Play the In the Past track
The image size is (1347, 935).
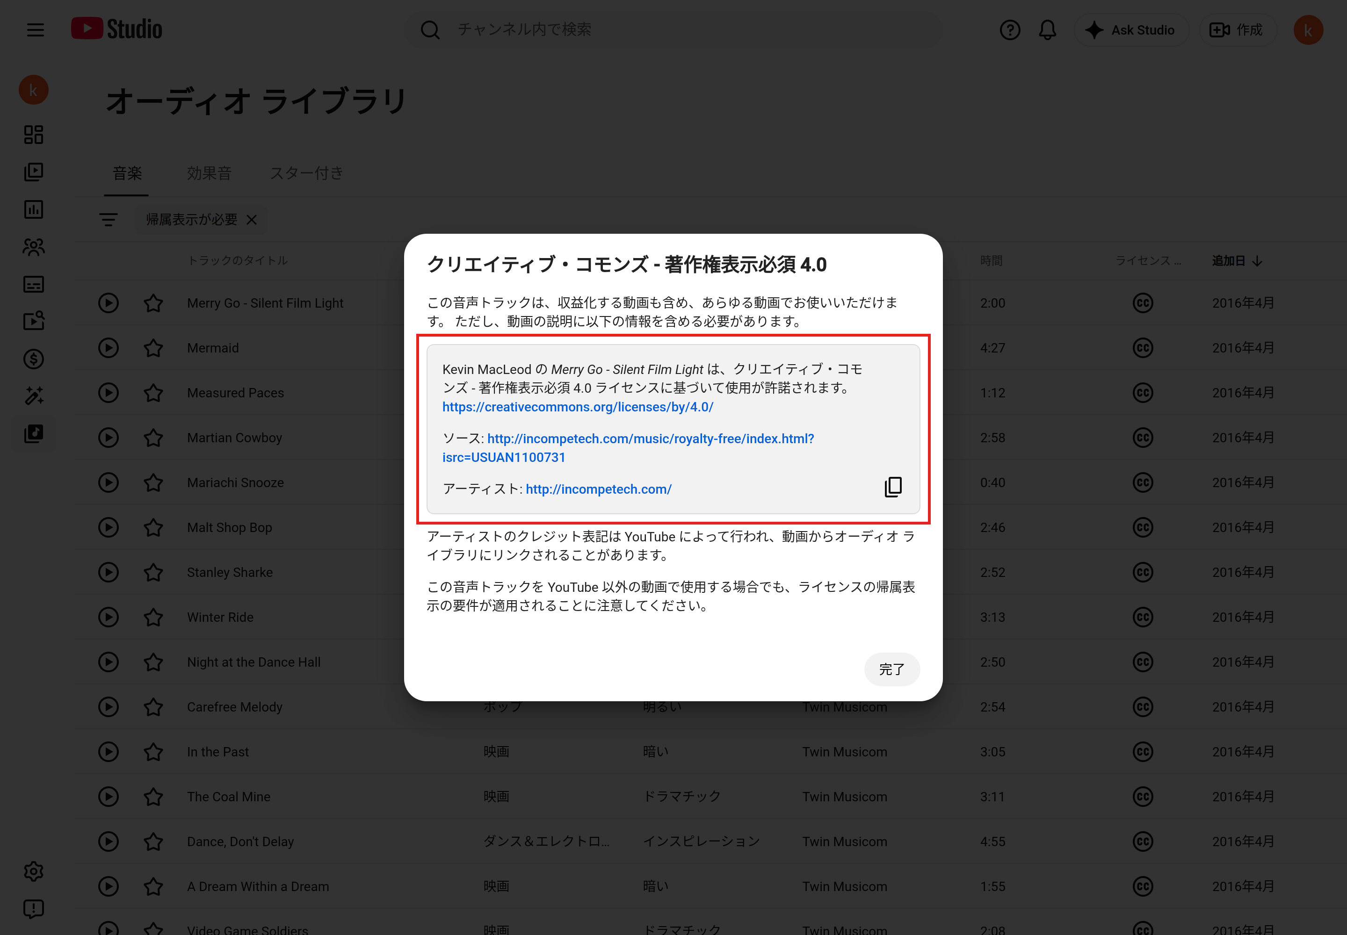108,752
